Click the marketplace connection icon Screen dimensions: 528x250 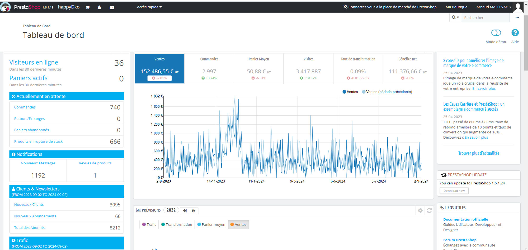click(x=345, y=7)
